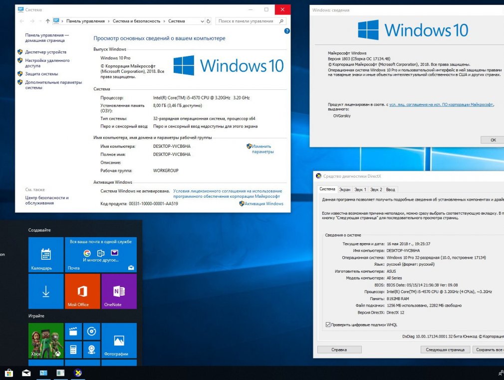This screenshot has height=380, width=504.
Task: Click the People icon in system tray
Action: (x=501, y=373)
